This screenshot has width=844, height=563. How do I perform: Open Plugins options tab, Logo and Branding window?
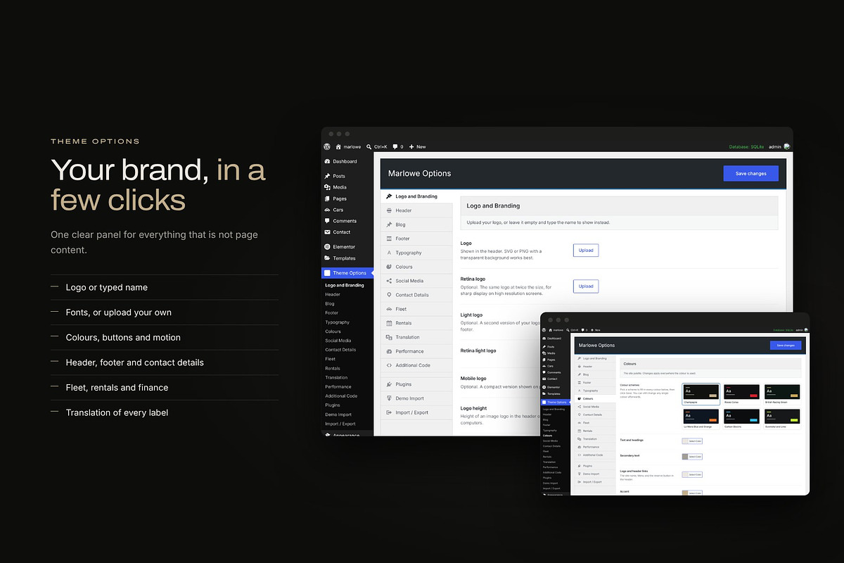(416, 384)
